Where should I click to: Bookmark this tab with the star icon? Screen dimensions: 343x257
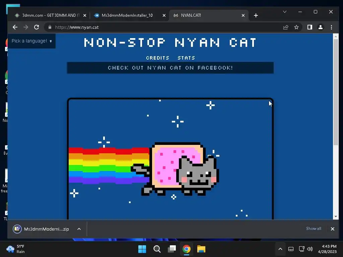[296, 27]
